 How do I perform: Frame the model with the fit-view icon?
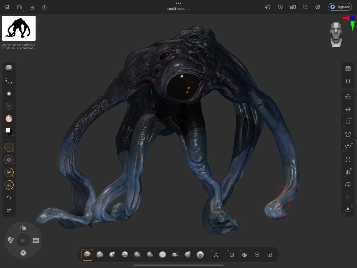tap(348, 160)
